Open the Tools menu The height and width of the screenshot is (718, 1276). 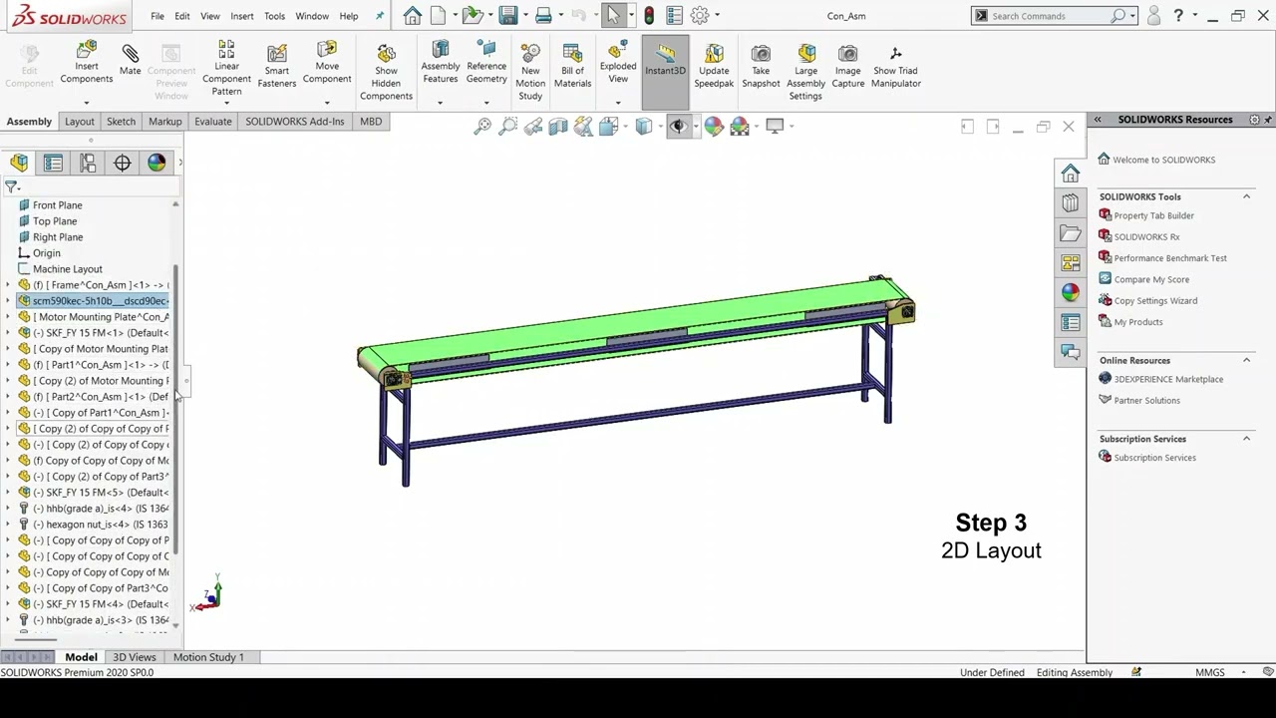click(x=274, y=16)
